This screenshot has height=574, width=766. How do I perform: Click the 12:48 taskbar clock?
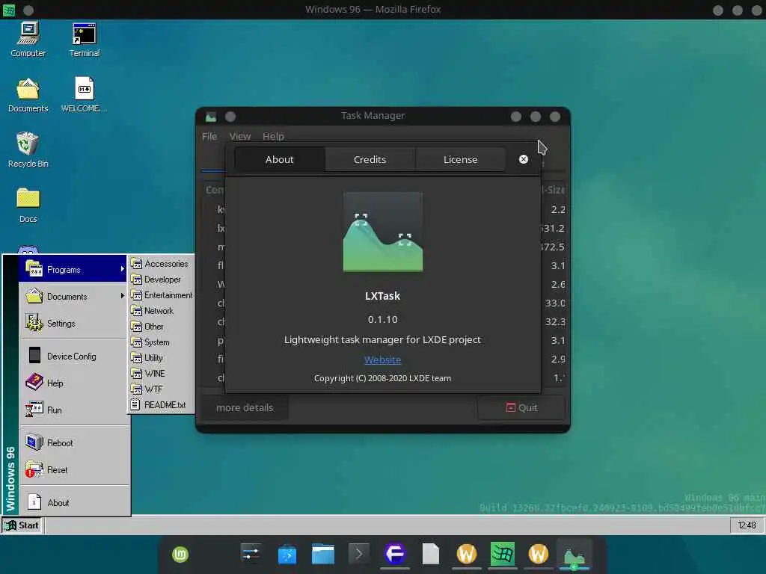(747, 525)
